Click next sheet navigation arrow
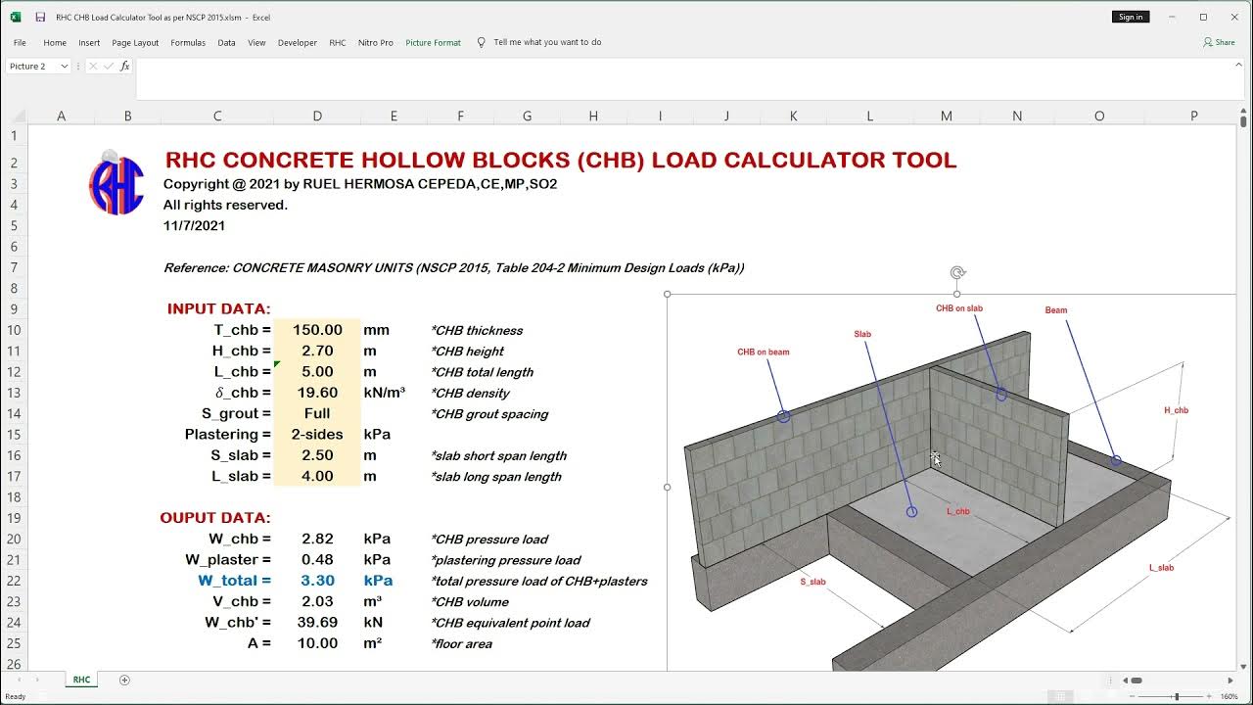Screen dimensions: 1253x705 tap(37, 680)
